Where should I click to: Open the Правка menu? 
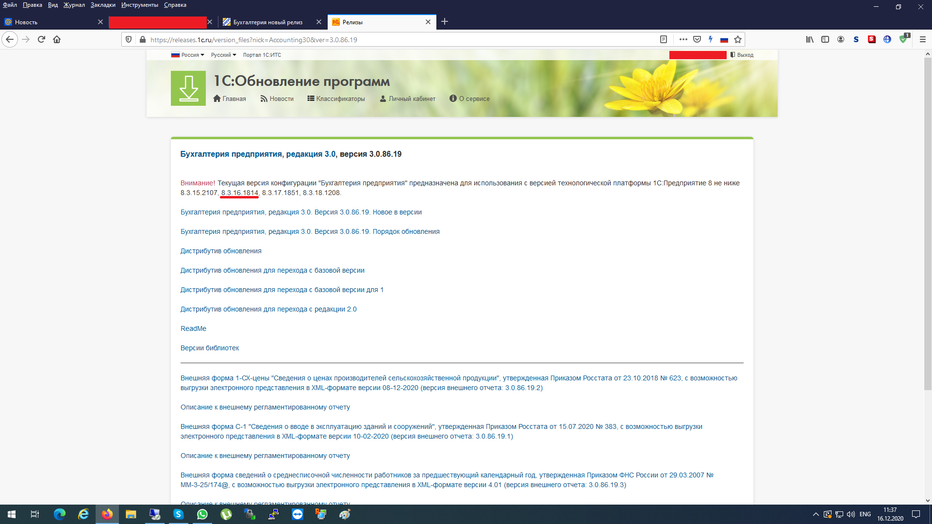33,5
